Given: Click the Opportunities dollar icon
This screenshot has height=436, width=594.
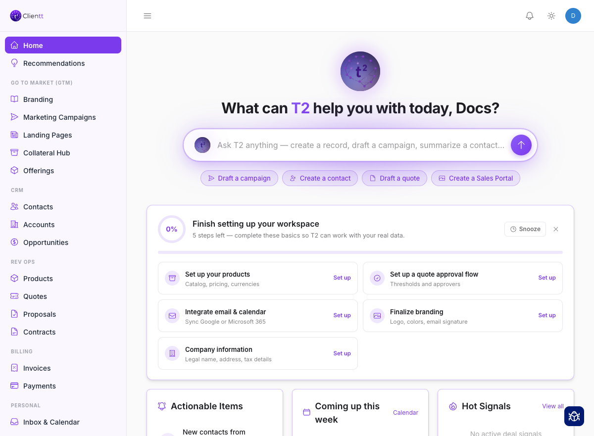Looking at the screenshot, I should pos(14,242).
